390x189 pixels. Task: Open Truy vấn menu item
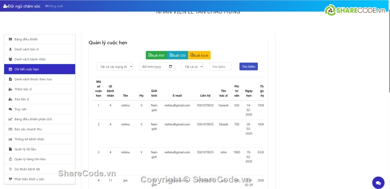[39, 109]
